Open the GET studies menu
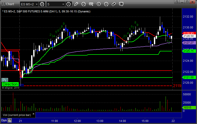This screenshot has width=197, height=124. pos(91,4)
